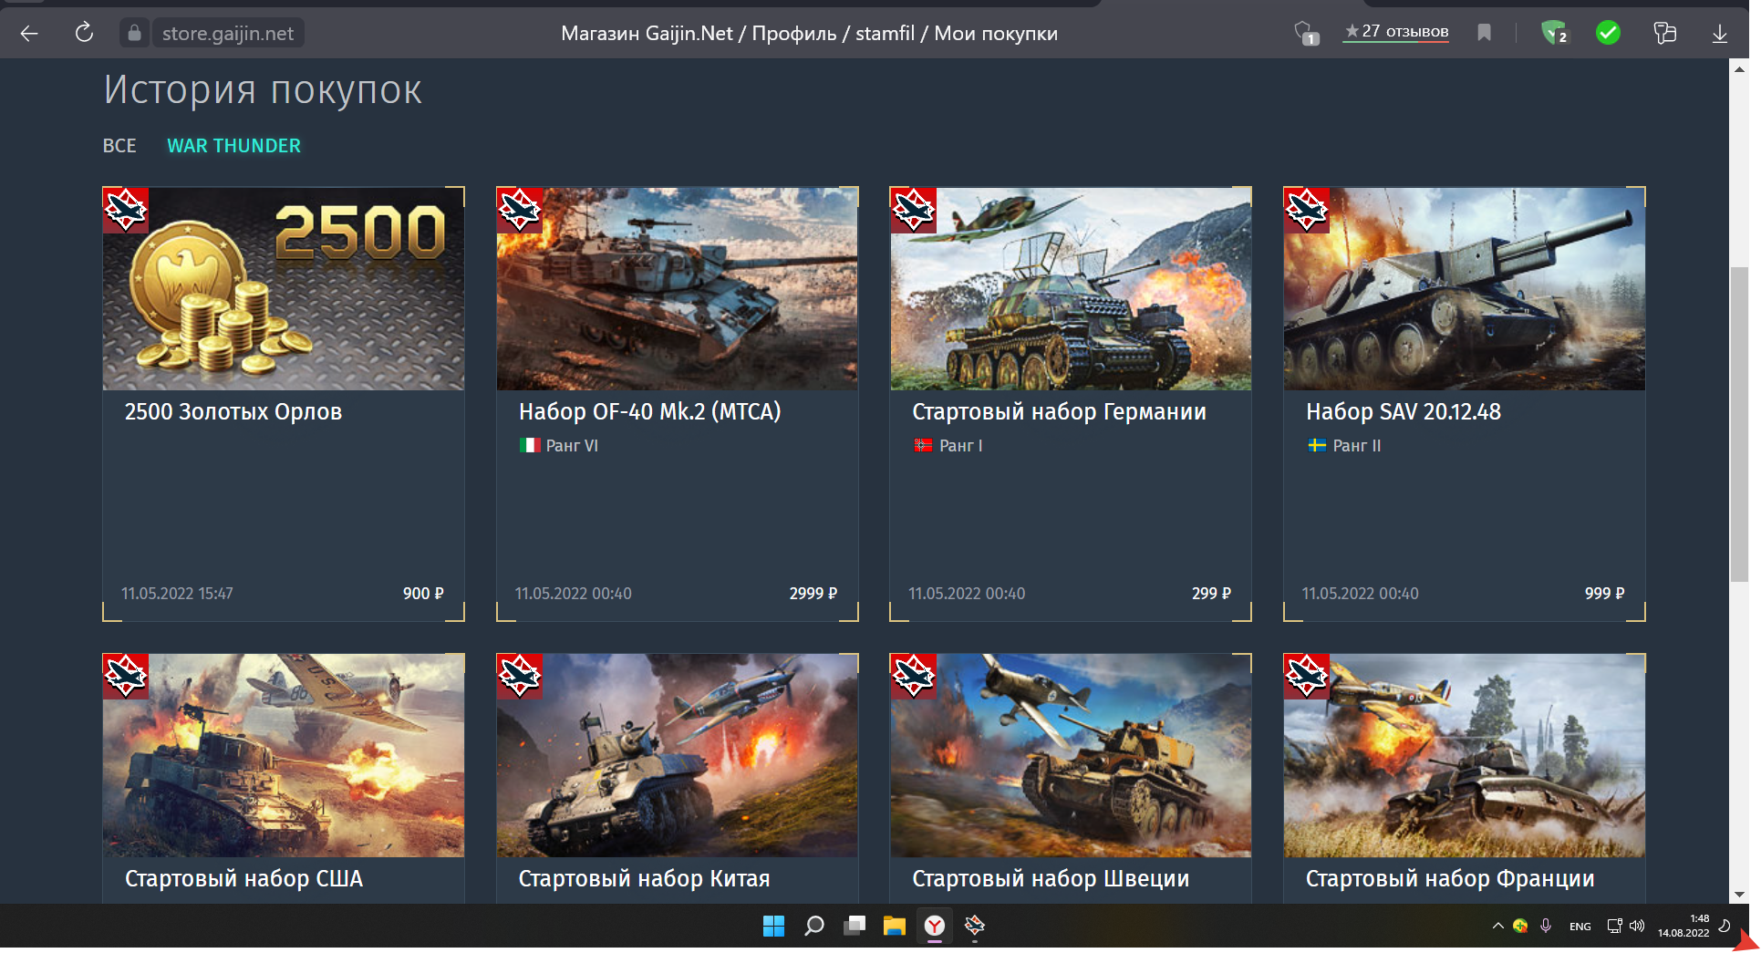Click the Набор OF-40 Mk.2 (MTCA) title

(x=650, y=412)
